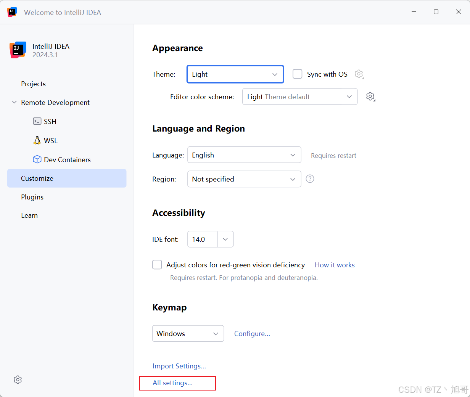Enable Sync with OS checkbox
The width and height of the screenshot is (470, 397).
[x=298, y=74]
